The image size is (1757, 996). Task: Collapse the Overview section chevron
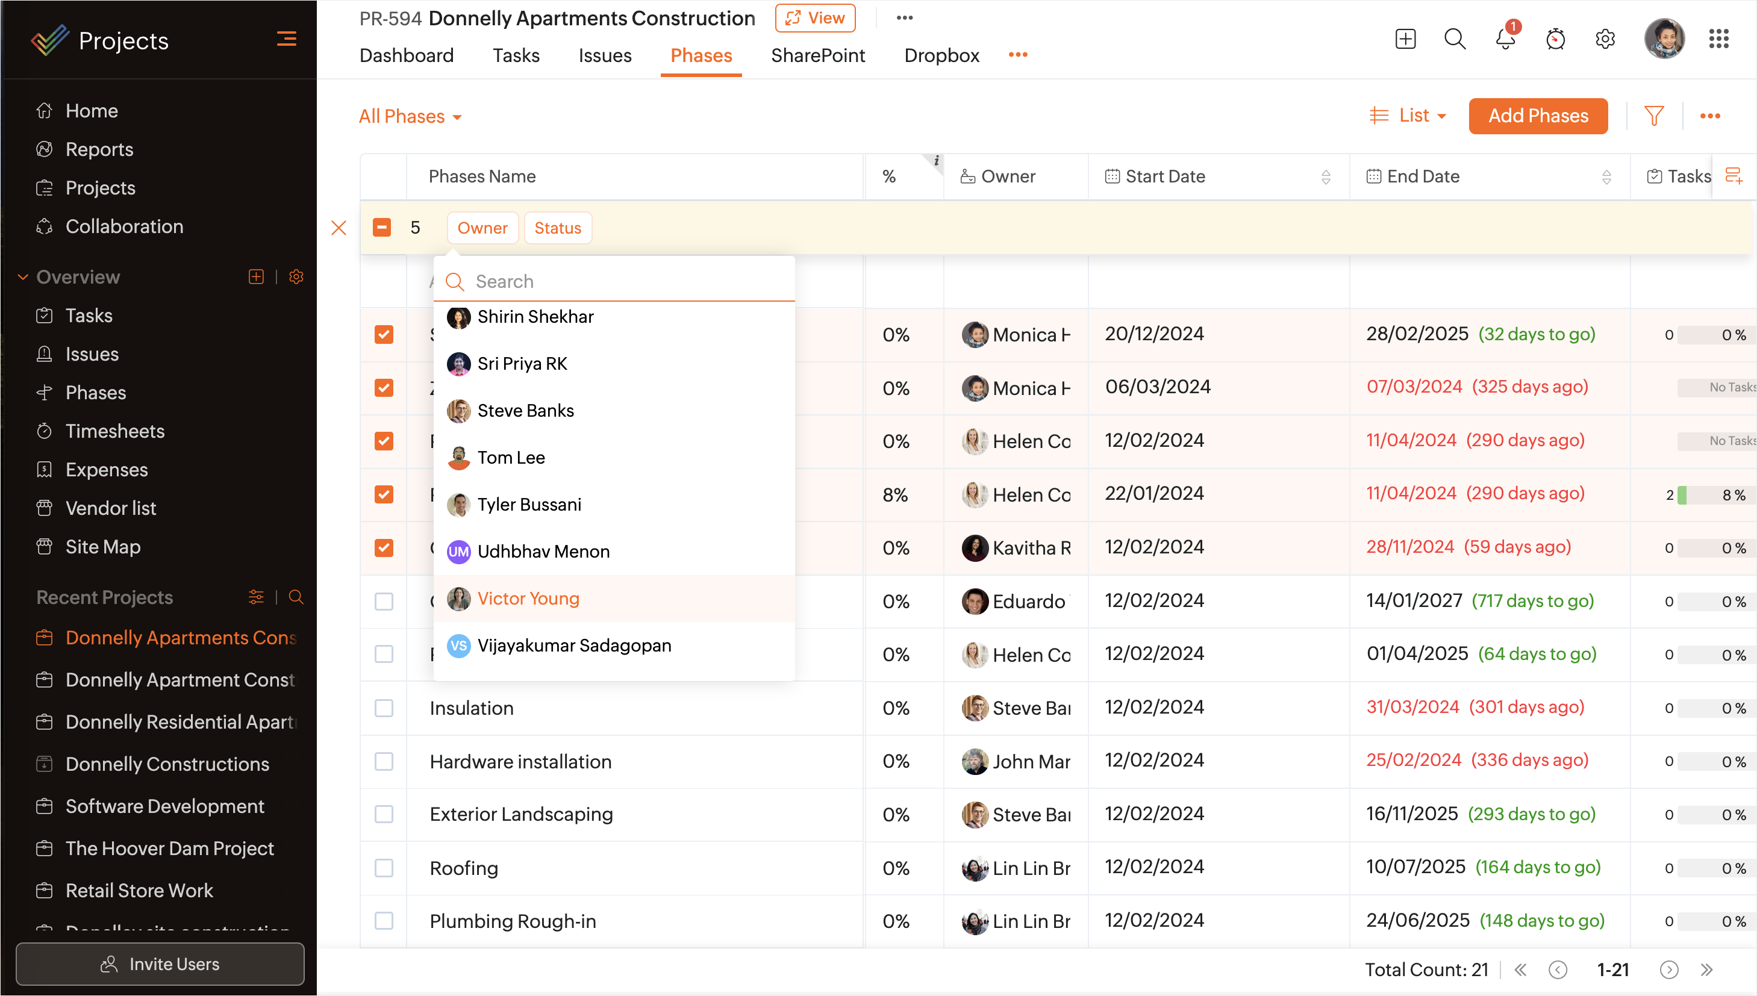[22, 277]
